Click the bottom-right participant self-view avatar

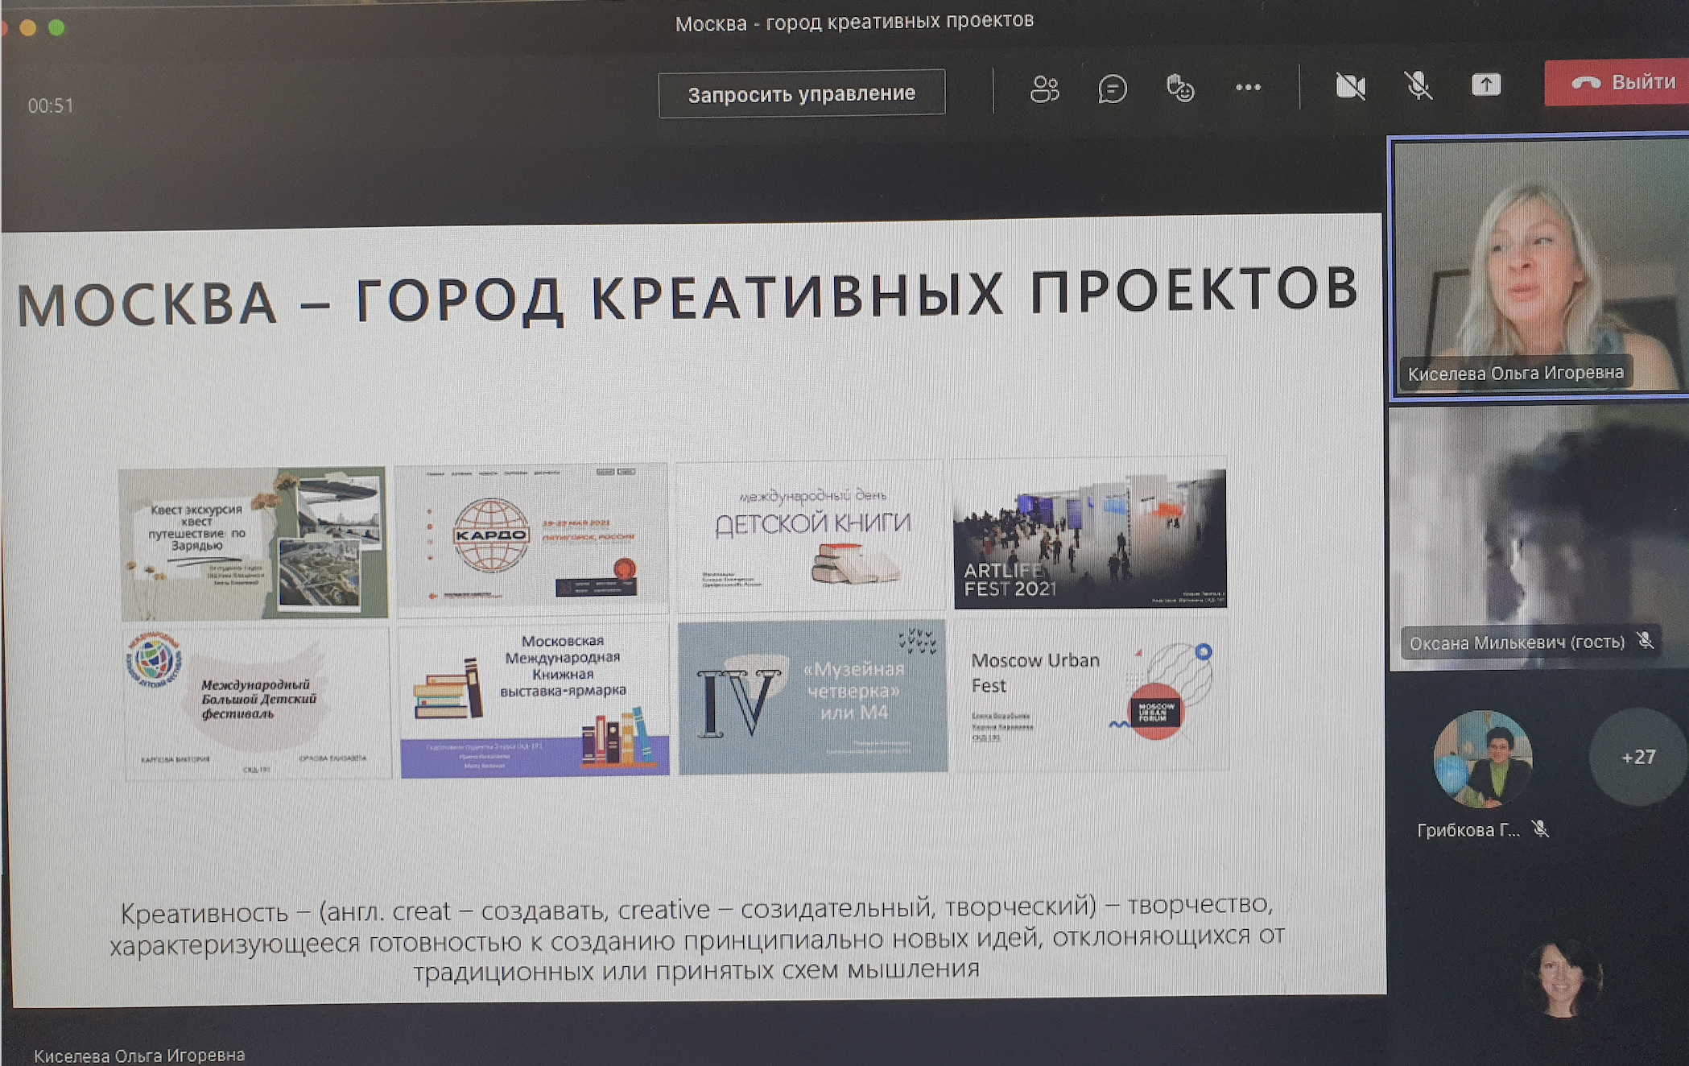1562,978
